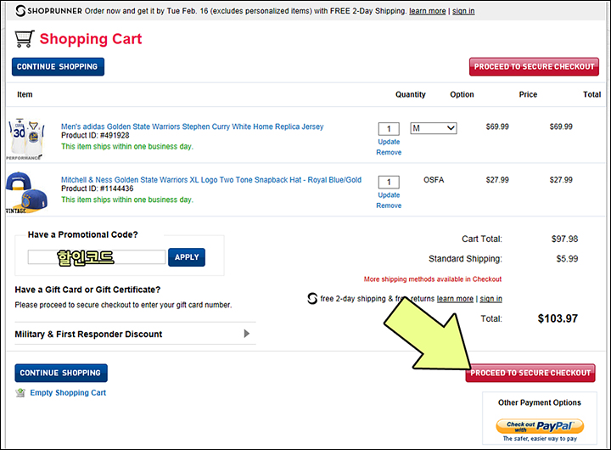
Task: Remove the Stephen Curry jersey from cart
Action: point(389,152)
